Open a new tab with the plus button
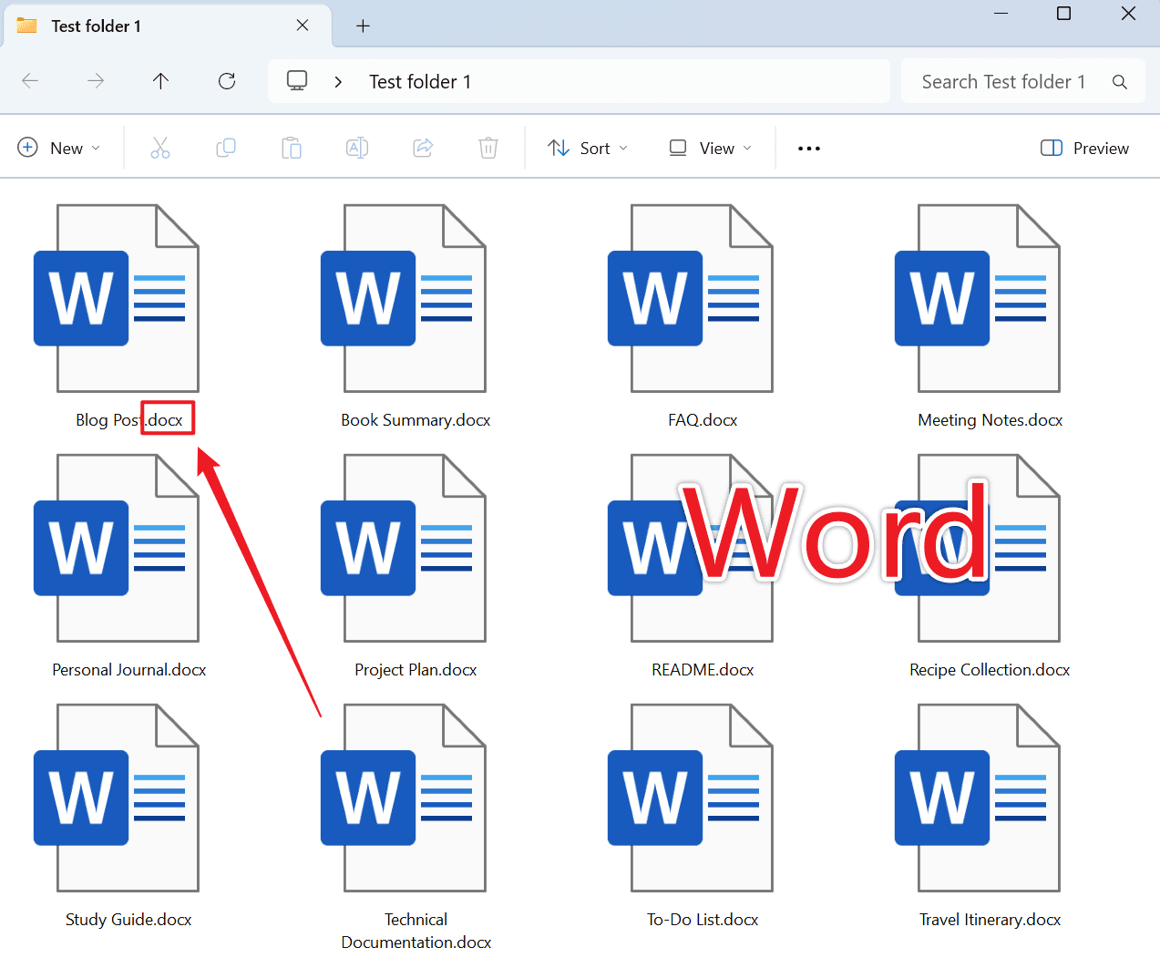 click(363, 26)
